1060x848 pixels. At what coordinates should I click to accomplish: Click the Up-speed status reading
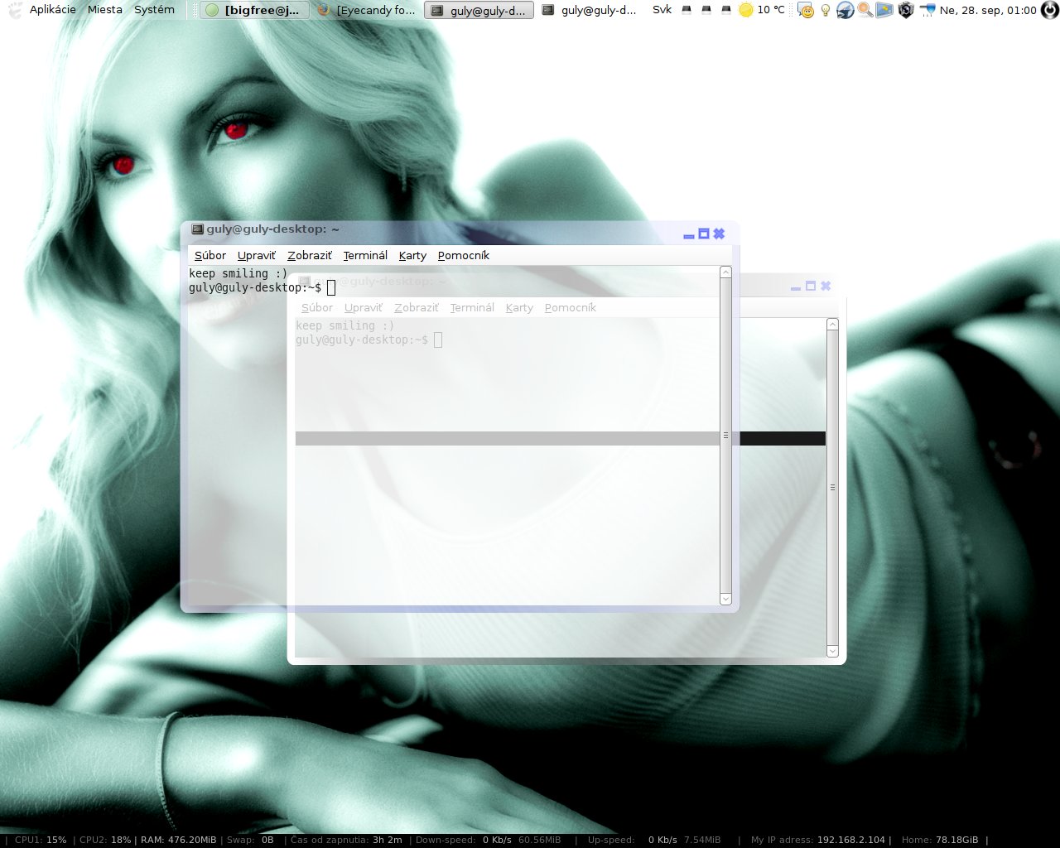[654, 840]
